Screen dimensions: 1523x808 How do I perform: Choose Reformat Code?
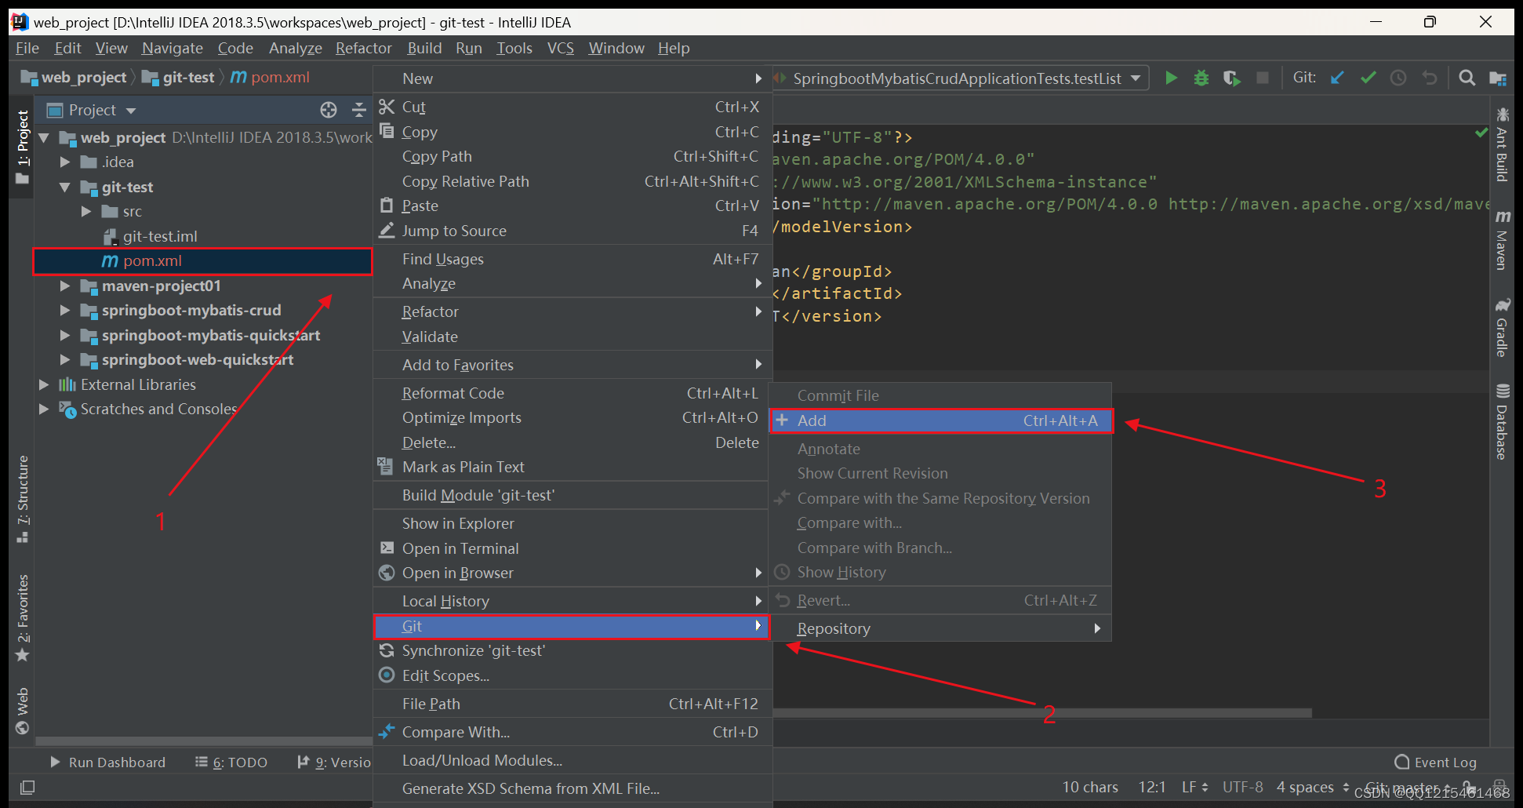[x=572, y=393]
